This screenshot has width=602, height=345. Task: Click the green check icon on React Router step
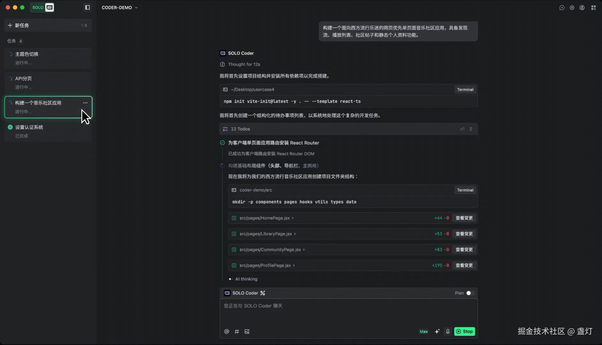click(x=222, y=143)
